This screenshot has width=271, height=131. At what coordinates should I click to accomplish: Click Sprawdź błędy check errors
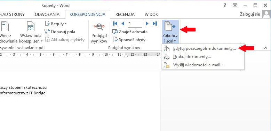click(x=129, y=40)
